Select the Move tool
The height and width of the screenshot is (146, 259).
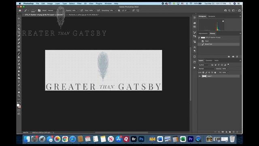19,18
